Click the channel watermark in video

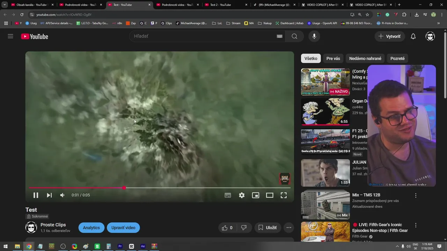[285, 179]
